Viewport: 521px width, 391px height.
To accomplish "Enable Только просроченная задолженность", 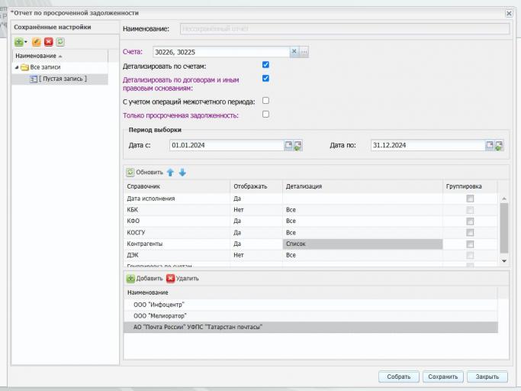I will click(x=265, y=114).
